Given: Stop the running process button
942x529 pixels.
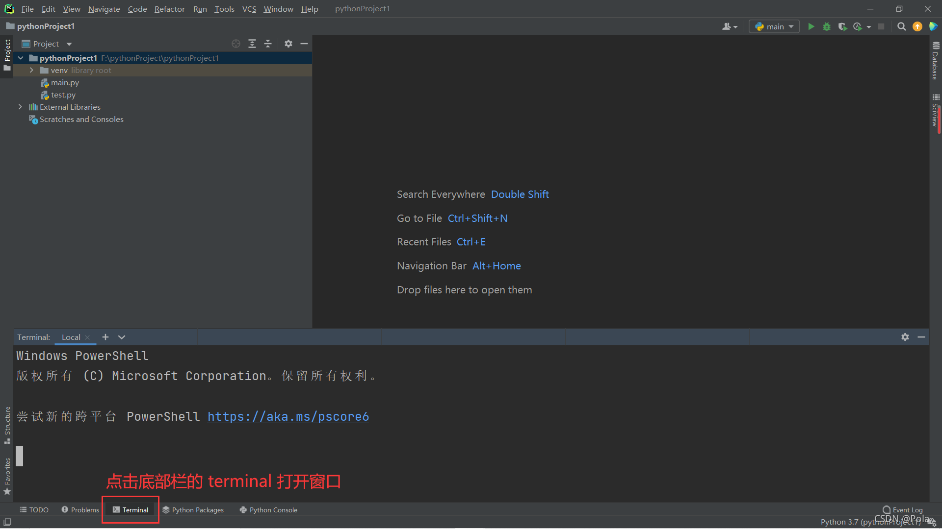Looking at the screenshot, I should [881, 26].
